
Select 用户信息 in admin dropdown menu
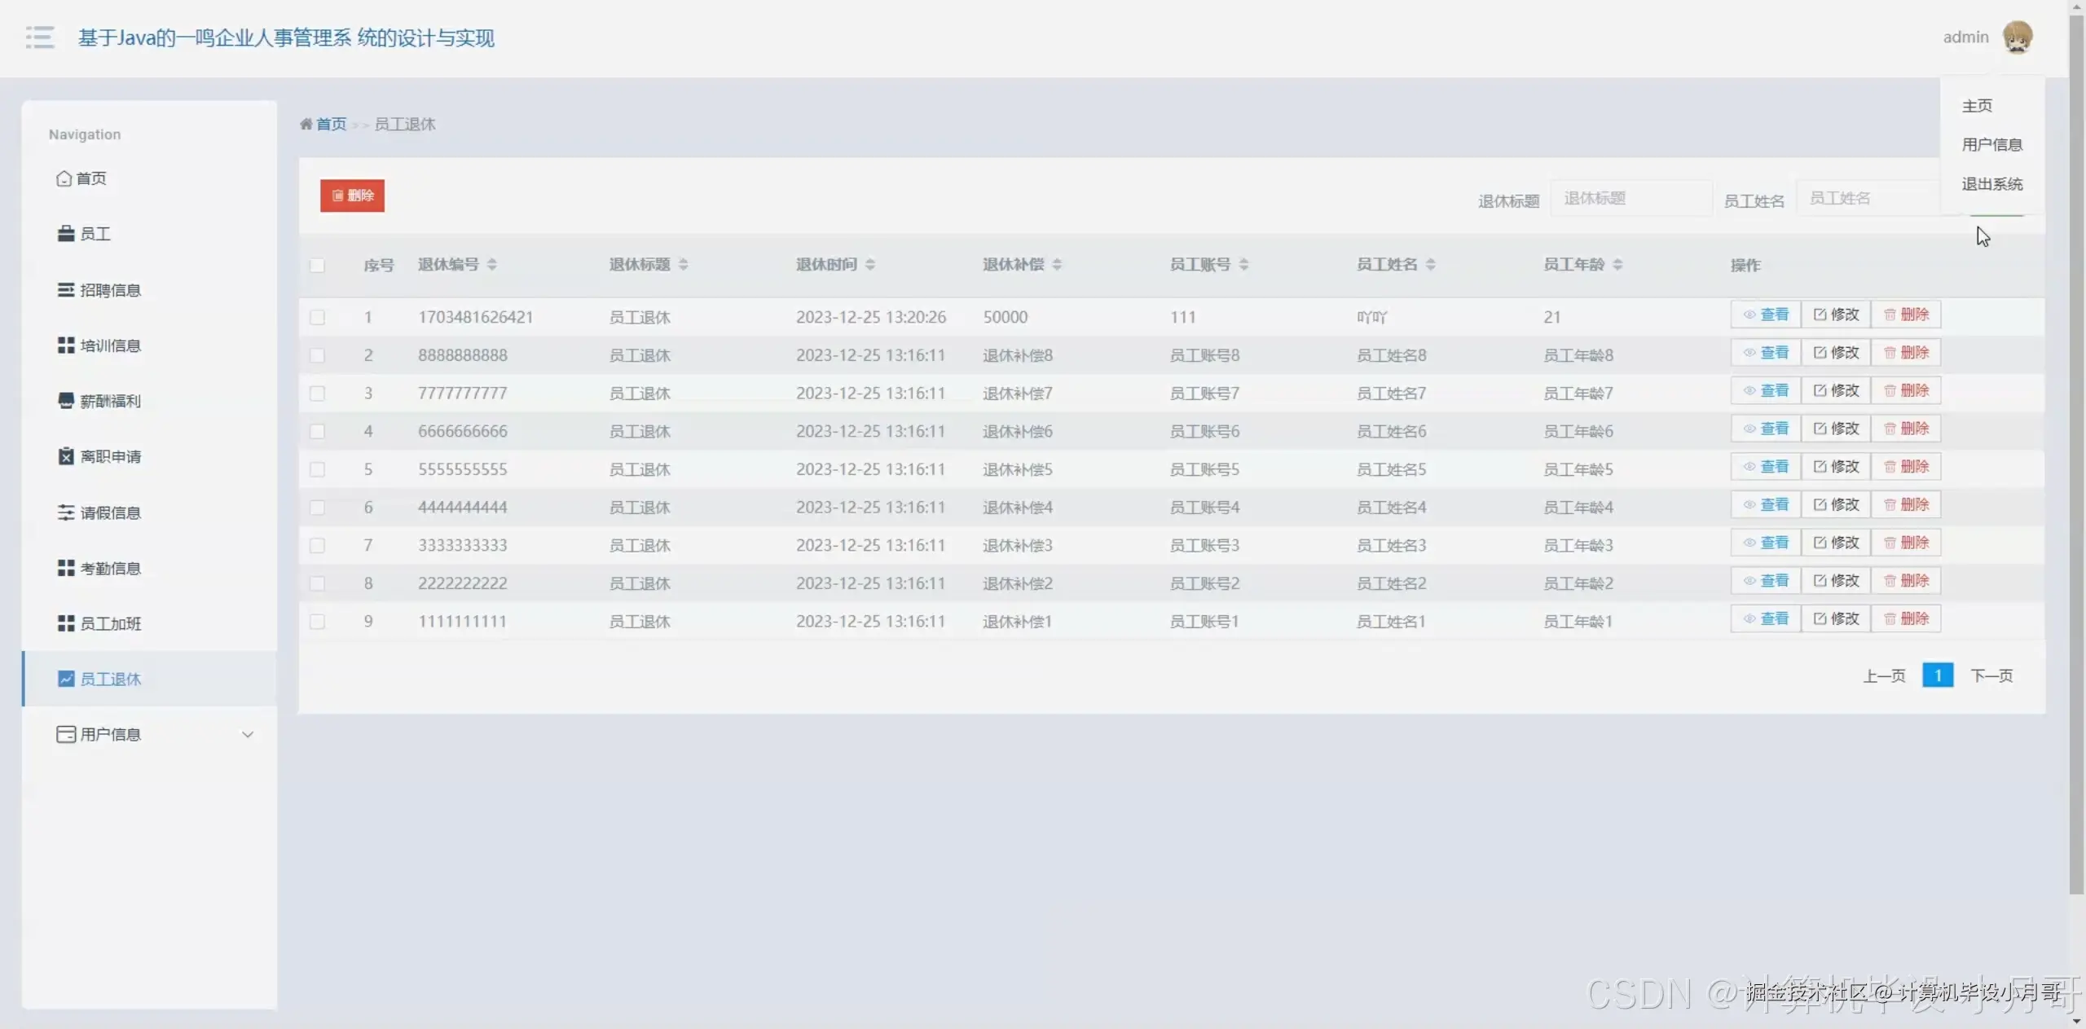pyautogui.click(x=1991, y=145)
